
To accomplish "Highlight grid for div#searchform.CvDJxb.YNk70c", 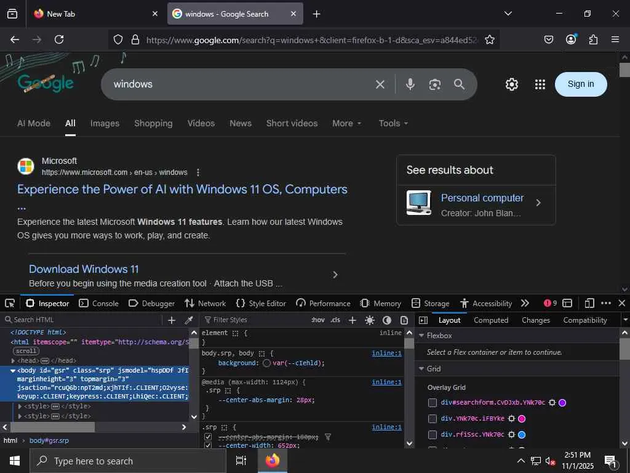I will pos(552,403).
